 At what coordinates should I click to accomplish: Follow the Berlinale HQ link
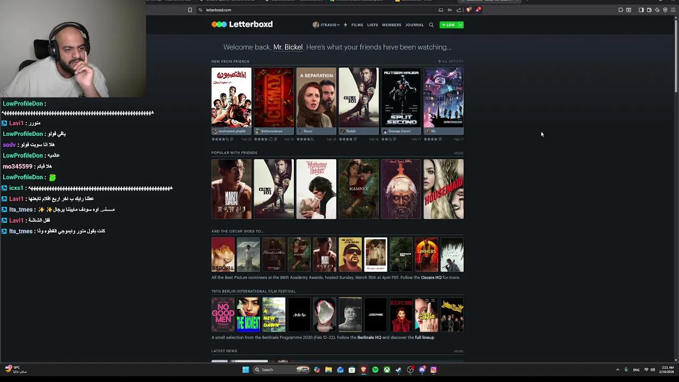pyautogui.click(x=369, y=337)
